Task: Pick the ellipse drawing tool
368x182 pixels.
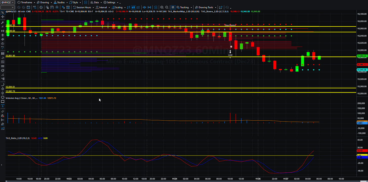Action: pyautogui.click(x=3, y=97)
